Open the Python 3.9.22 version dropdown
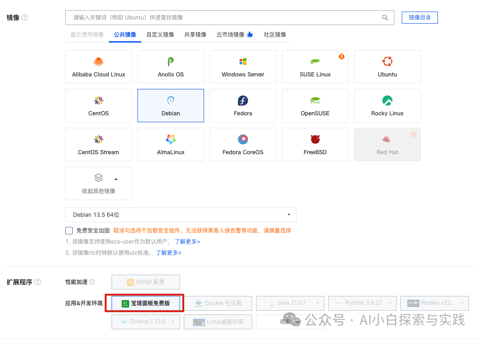The image size is (480, 339). click(362, 303)
